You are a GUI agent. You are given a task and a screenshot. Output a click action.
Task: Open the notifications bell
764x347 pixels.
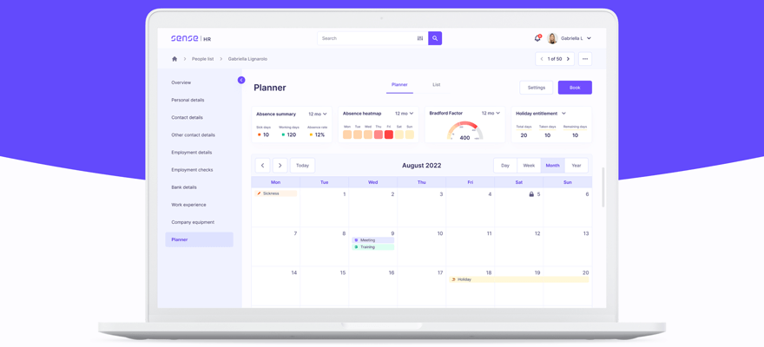537,38
